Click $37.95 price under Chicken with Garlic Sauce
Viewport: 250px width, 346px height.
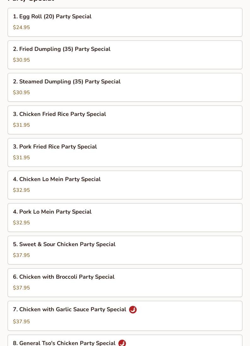(x=21, y=321)
